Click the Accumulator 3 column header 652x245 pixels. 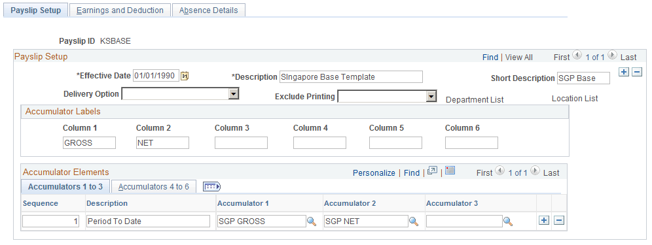coord(452,203)
